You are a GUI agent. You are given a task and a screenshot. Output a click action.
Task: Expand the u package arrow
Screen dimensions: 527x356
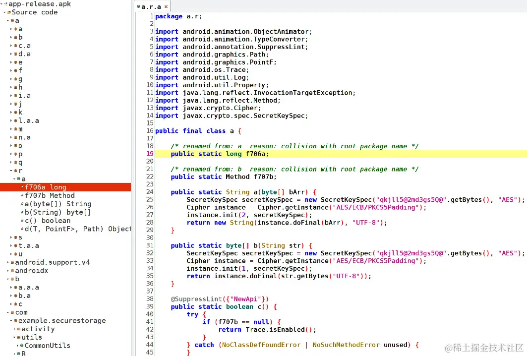pos(11,254)
